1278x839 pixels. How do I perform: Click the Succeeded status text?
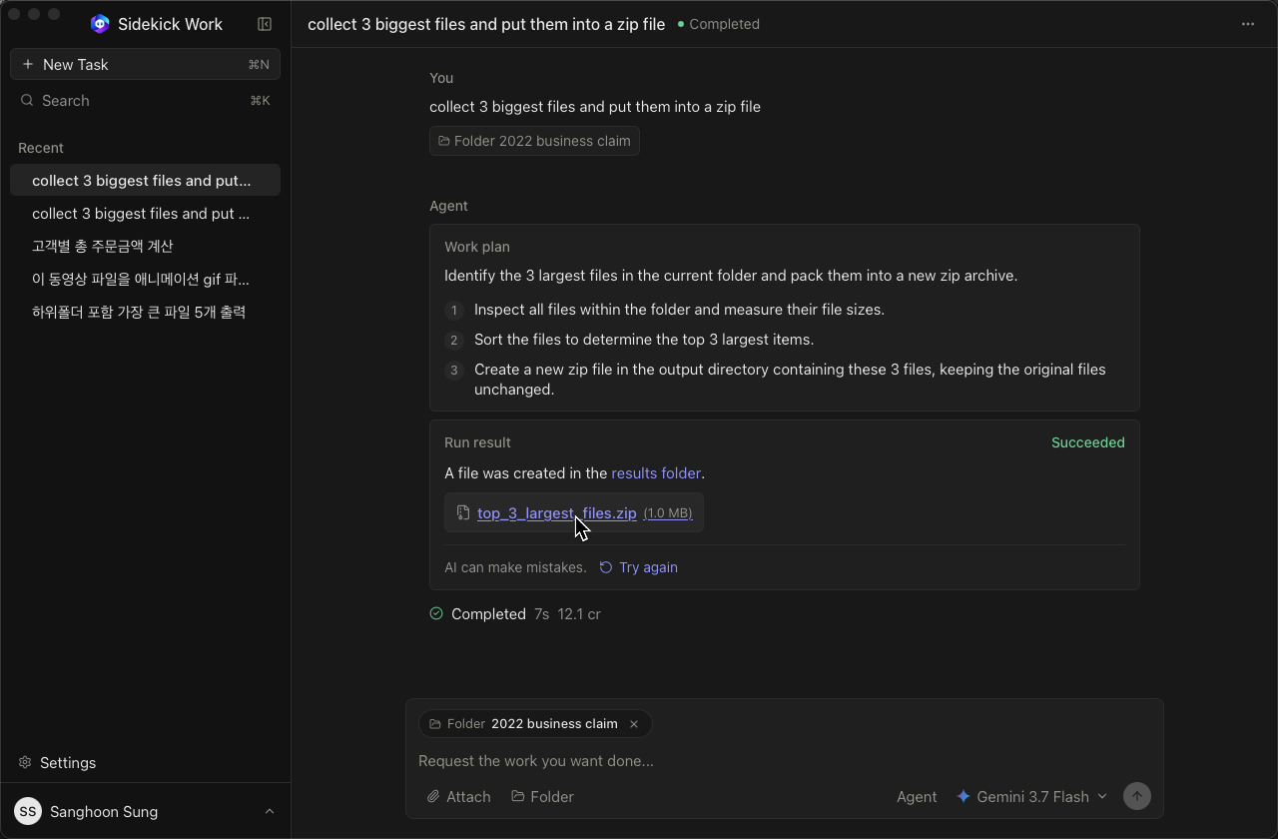(1087, 442)
